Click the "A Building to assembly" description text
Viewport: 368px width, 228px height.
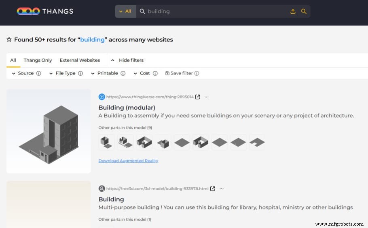tap(226, 116)
